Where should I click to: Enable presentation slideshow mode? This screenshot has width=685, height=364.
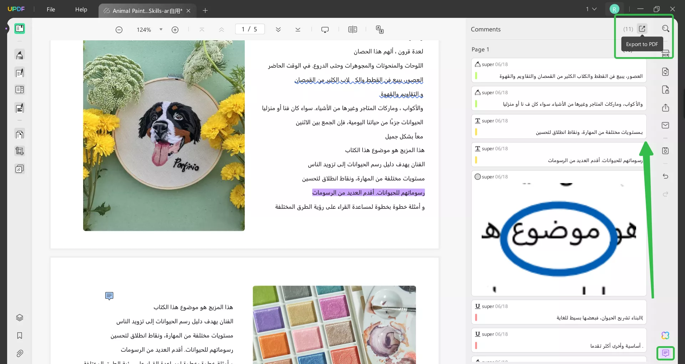click(325, 29)
